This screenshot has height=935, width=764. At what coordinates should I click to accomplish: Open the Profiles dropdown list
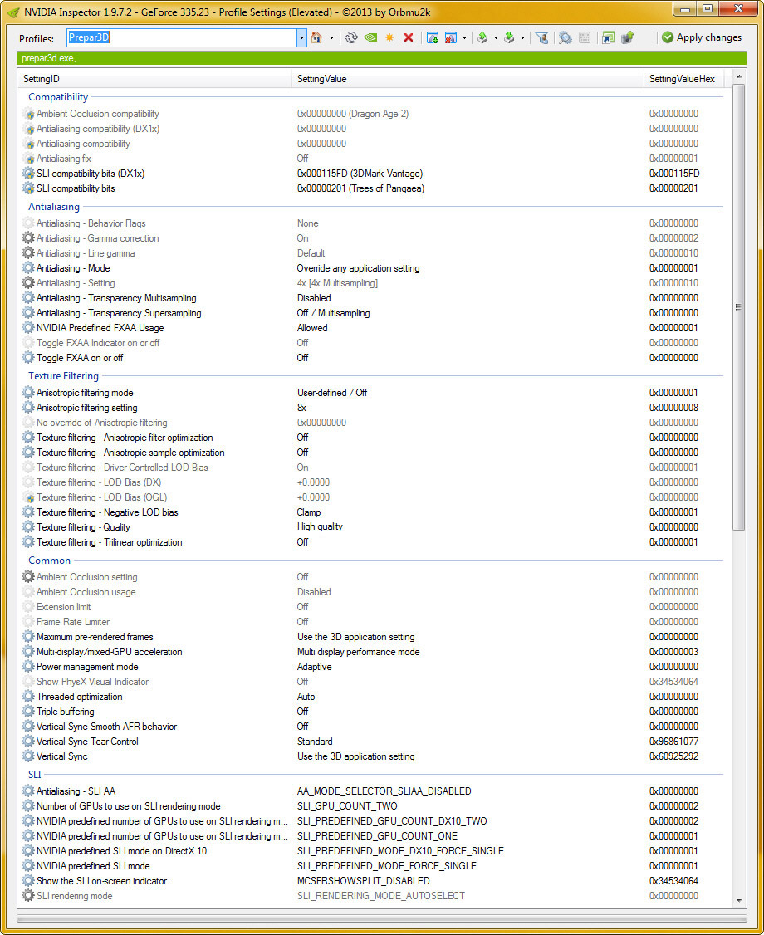[301, 37]
